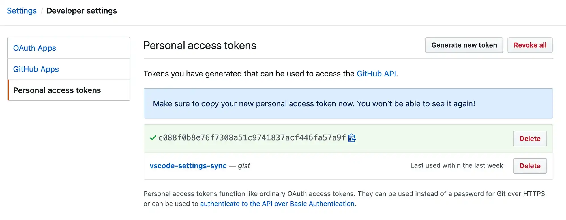Screen dimensions: 566x220
Task: Click the Personal access tokens page heading
Action: (x=200, y=46)
